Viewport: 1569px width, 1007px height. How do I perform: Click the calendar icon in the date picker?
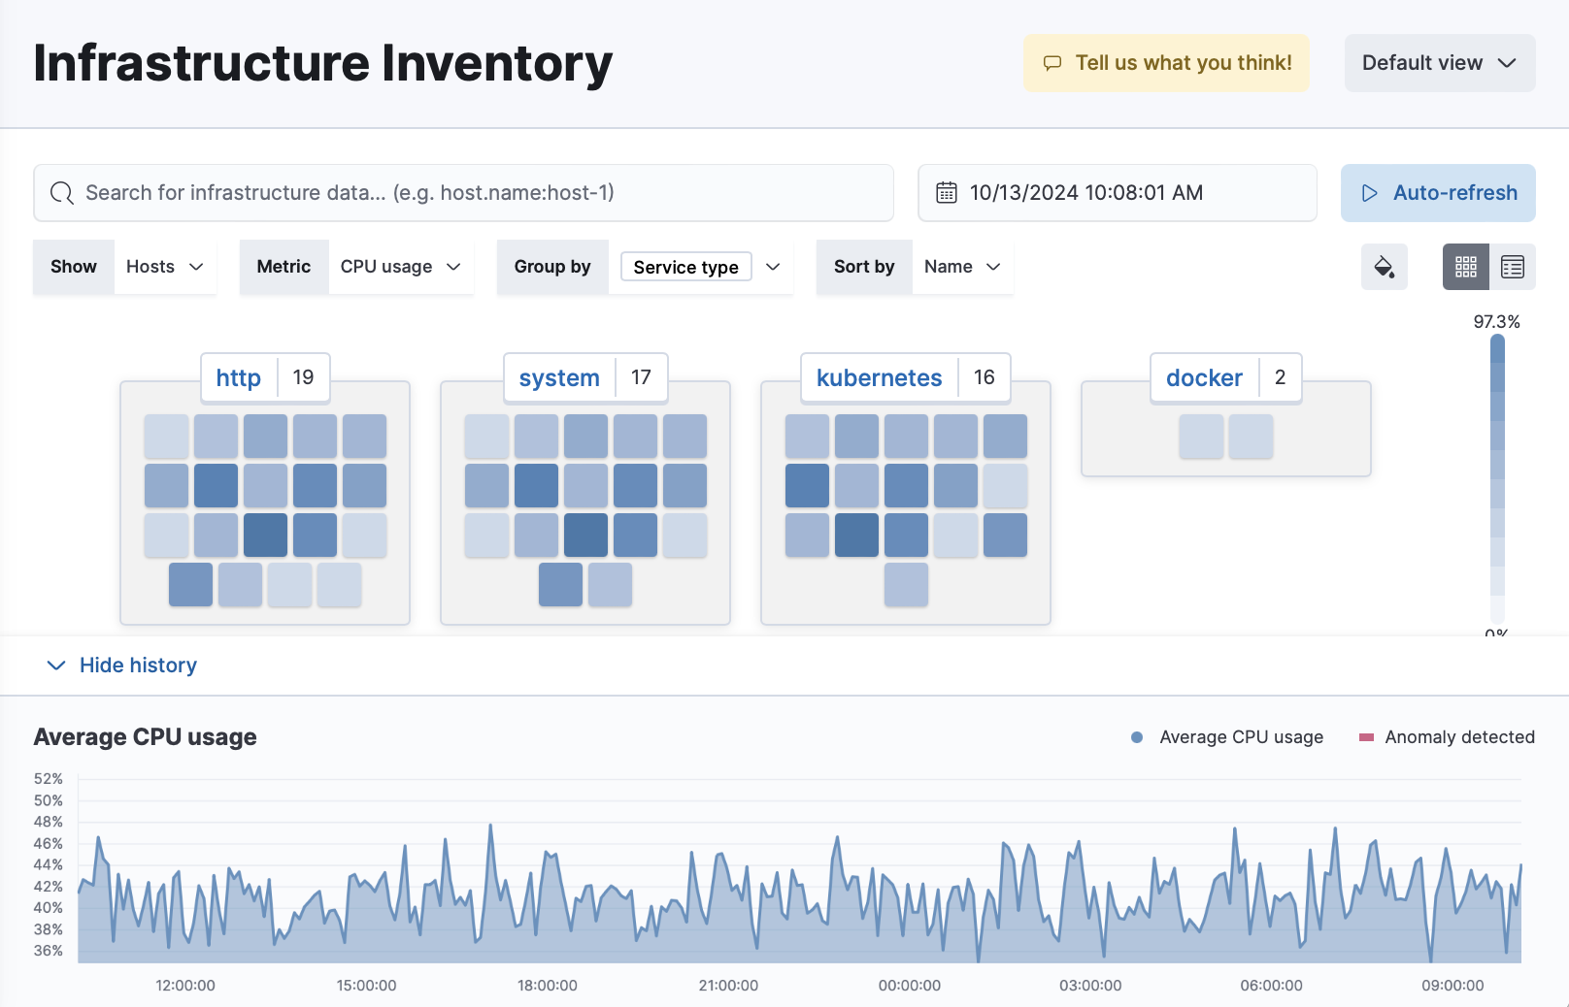point(946,193)
